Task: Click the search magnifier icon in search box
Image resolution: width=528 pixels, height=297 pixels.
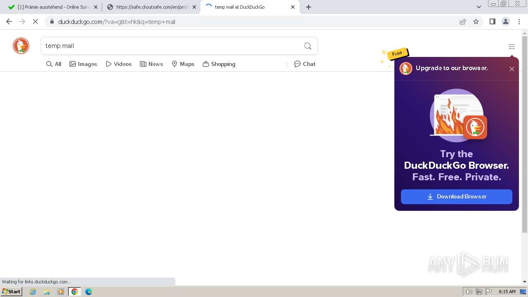Action: click(x=308, y=46)
